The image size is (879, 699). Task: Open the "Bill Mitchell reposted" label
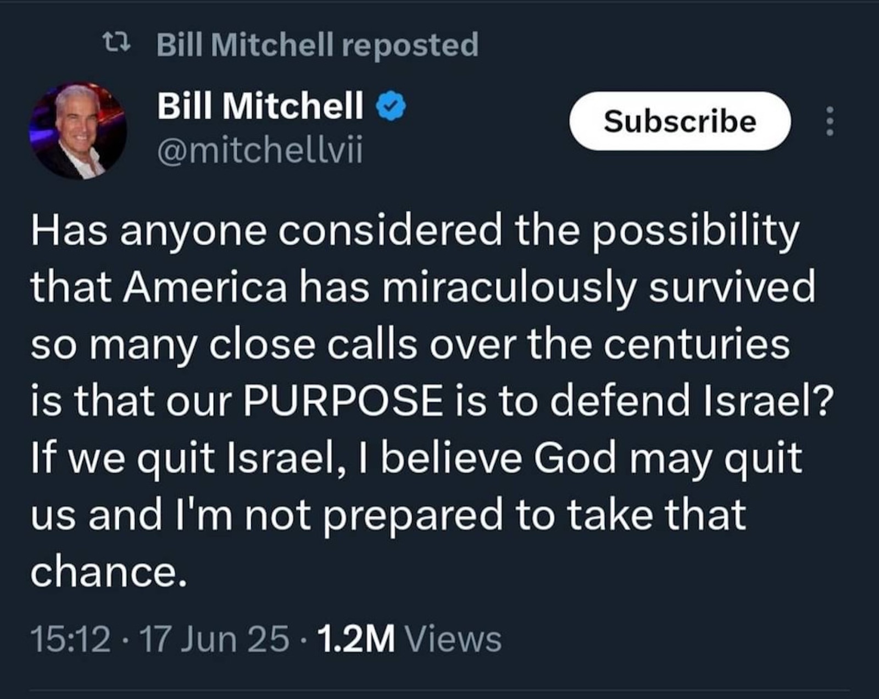click(x=318, y=44)
